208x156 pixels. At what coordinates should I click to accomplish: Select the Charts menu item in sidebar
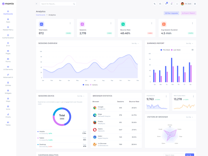click(8, 115)
